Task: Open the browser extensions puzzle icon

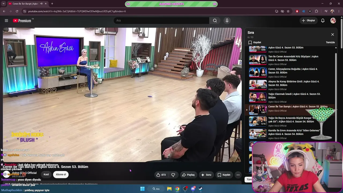Action: pyautogui.click(x=316, y=11)
